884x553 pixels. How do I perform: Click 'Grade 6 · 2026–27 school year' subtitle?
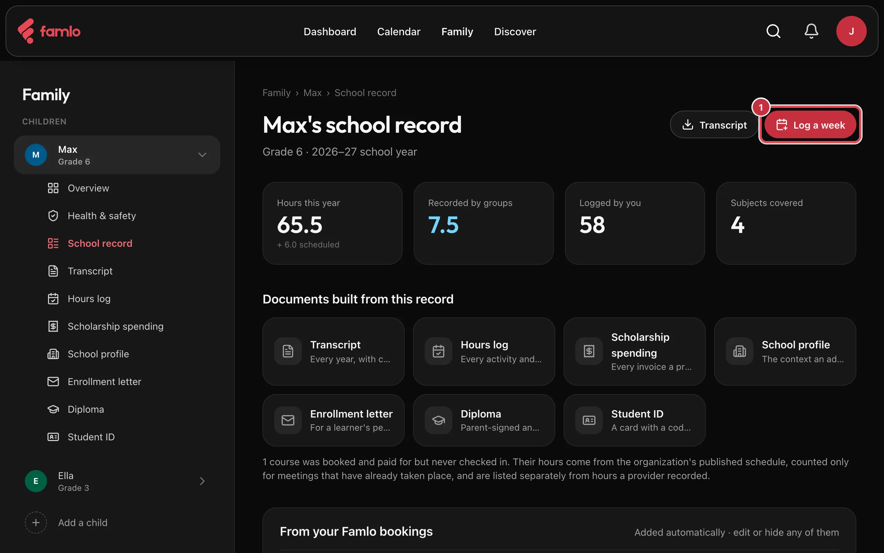point(339,151)
